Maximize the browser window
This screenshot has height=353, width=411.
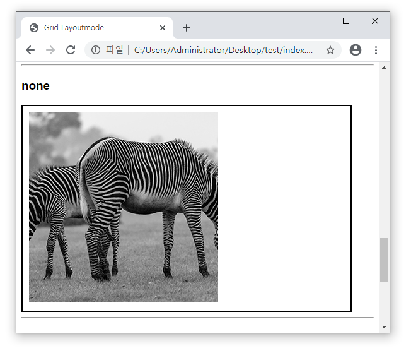(x=346, y=21)
